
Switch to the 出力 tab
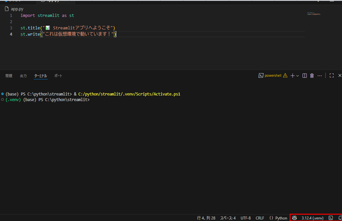coord(23,76)
